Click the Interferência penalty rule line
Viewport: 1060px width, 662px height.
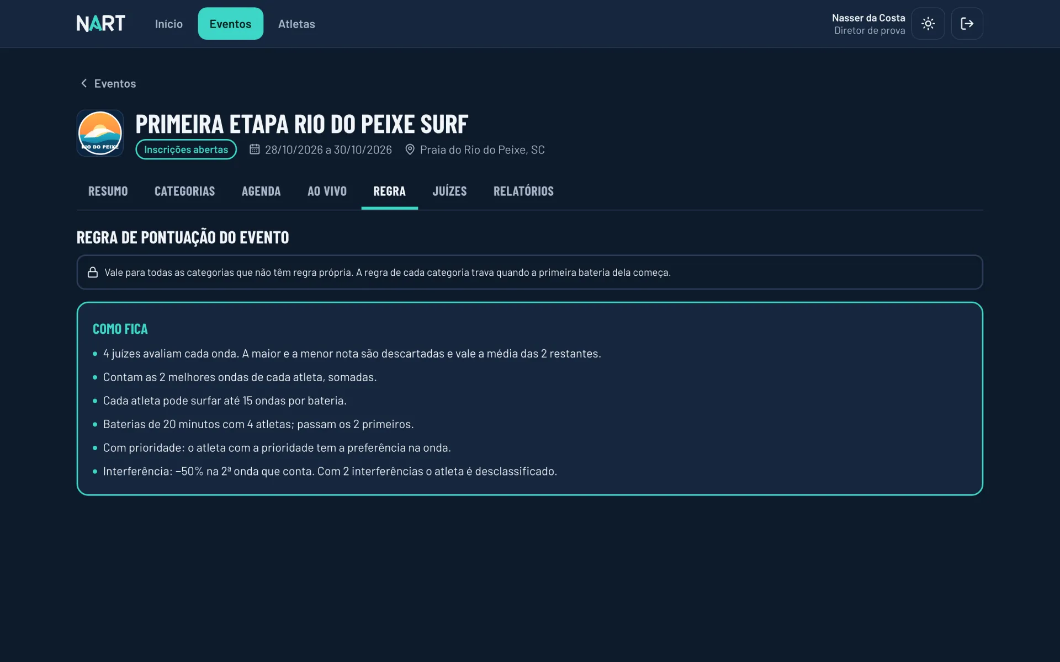point(330,471)
